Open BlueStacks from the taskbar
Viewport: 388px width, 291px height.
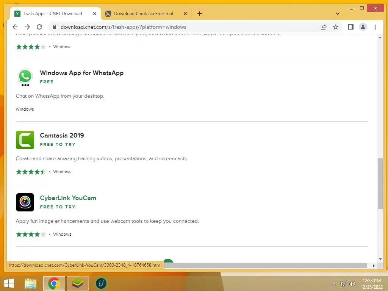77,283
